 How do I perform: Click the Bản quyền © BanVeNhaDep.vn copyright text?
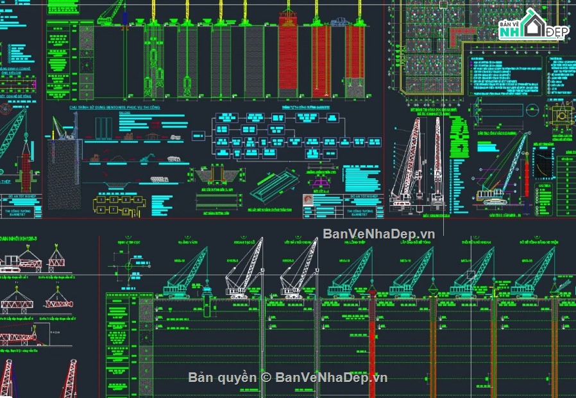pyautogui.click(x=287, y=377)
